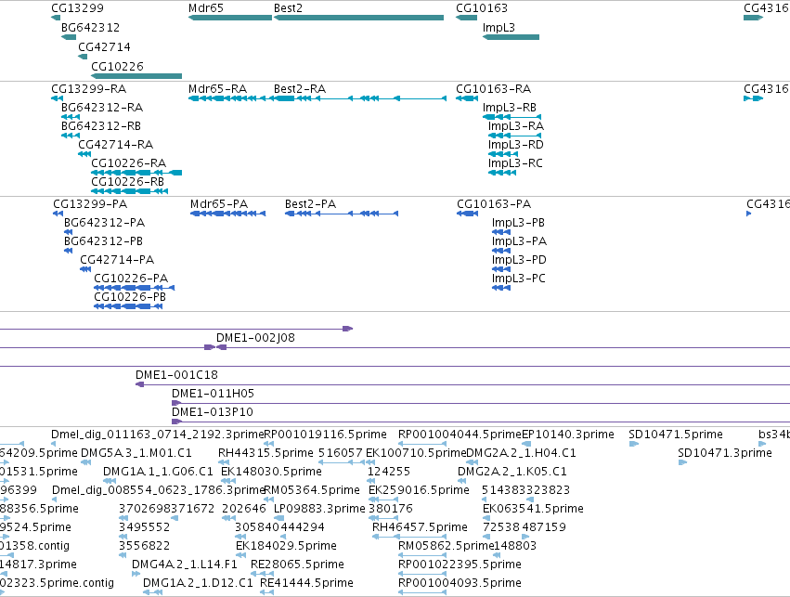Click the DME1-001C18 BAC label

point(176,375)
